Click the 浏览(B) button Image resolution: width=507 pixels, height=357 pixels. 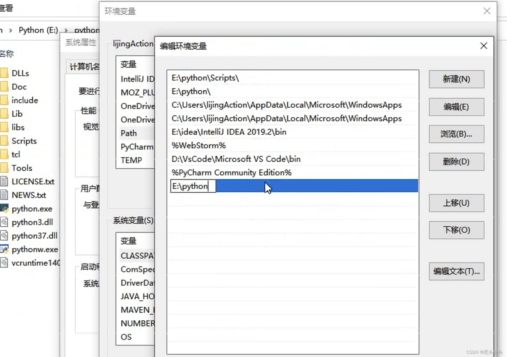(x=456, y=134)
